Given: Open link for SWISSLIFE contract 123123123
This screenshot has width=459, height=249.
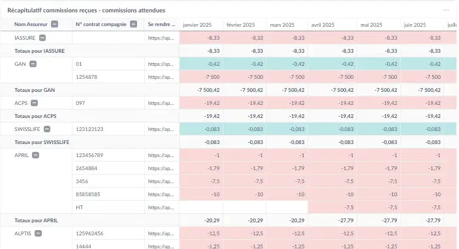Looking at the screenshot, I should click(x=161, y=129).
